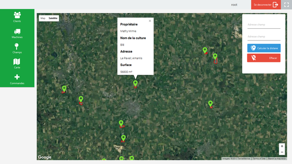This screenshot has width=292, height=164.
Task: Toggle fullscreen with the expand icon
Action: [287, 5]
